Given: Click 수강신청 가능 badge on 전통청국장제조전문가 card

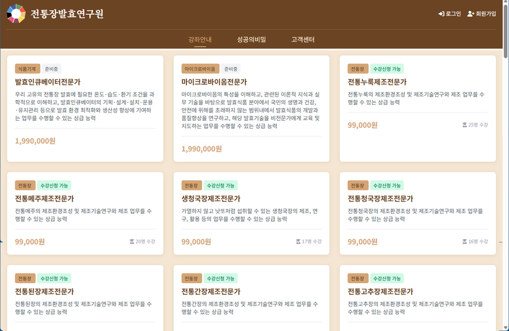Looking at the screenshot, I should (387, 185).
